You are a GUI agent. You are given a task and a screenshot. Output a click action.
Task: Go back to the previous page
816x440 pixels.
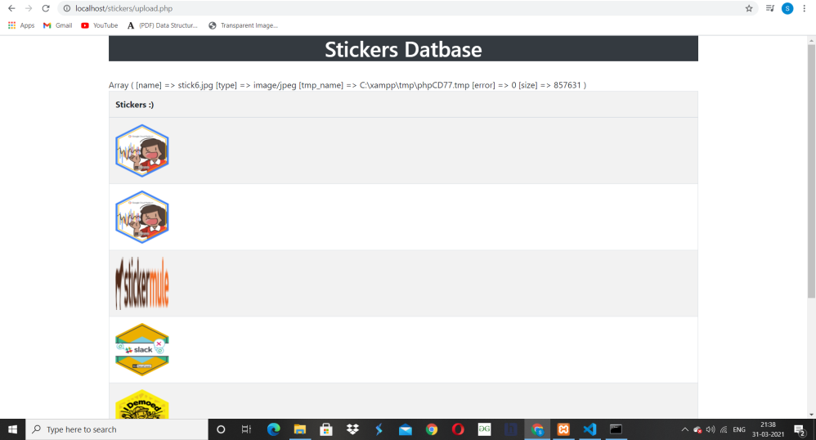tap(11, 8)
